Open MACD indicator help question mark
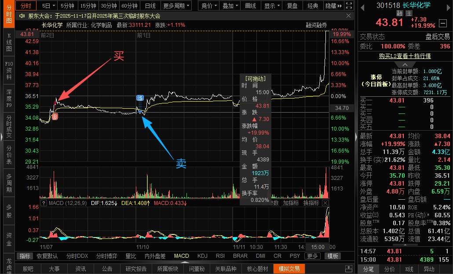Viewport: 453px width, 274px height. 44,203
